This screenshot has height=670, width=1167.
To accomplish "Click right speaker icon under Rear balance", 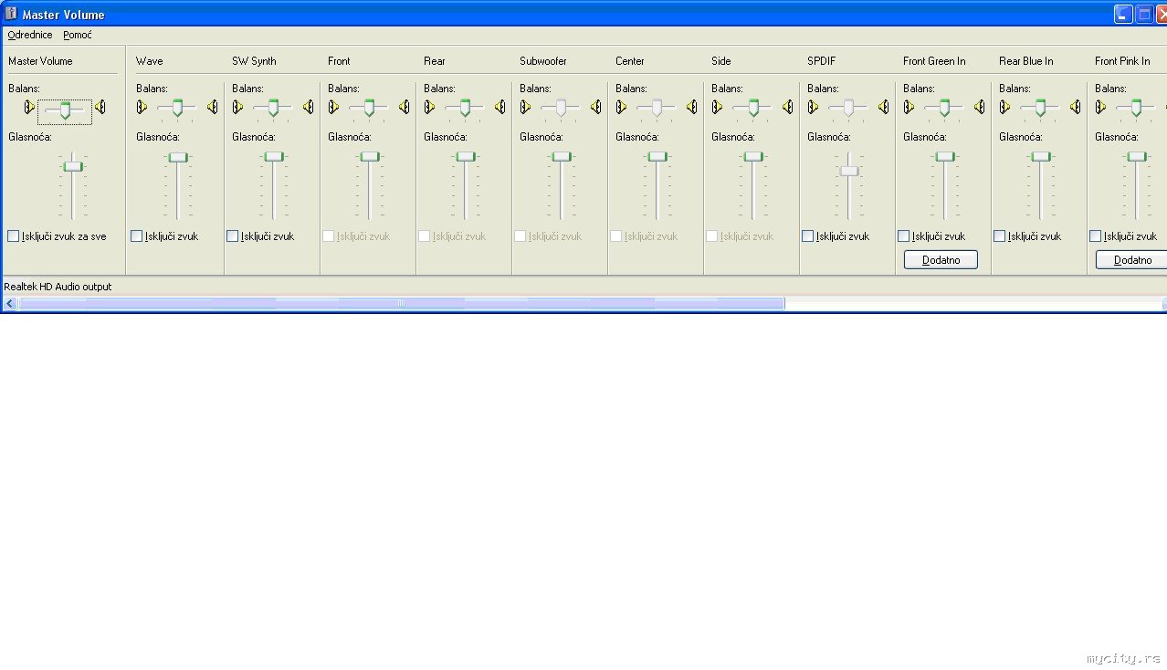I will coord(500,108).
